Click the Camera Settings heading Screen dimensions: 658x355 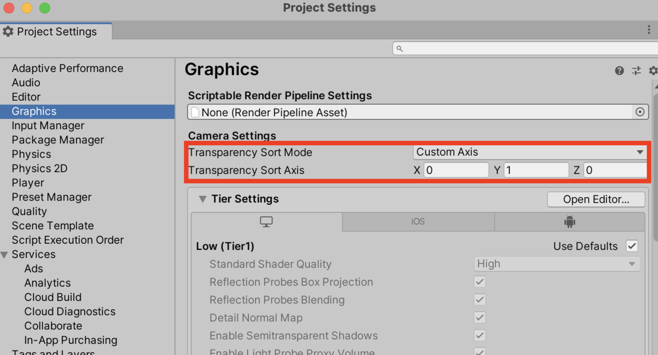click(x=232, y=135)
